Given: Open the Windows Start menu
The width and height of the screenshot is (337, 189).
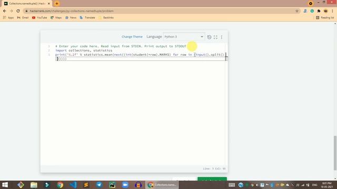Looking at the screenshot, I should pos(5,185).
